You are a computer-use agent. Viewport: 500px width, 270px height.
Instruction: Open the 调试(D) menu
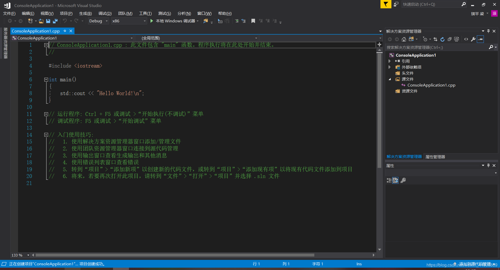pos(105,14)
